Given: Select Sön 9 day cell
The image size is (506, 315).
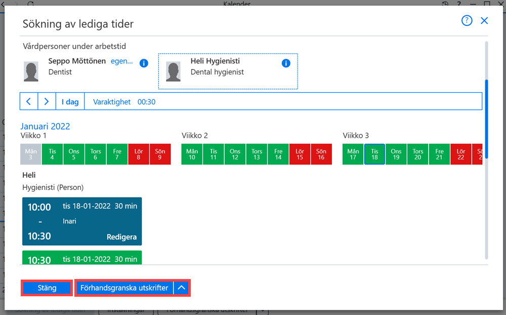Looking at the screenshot, I should (160, 154).
